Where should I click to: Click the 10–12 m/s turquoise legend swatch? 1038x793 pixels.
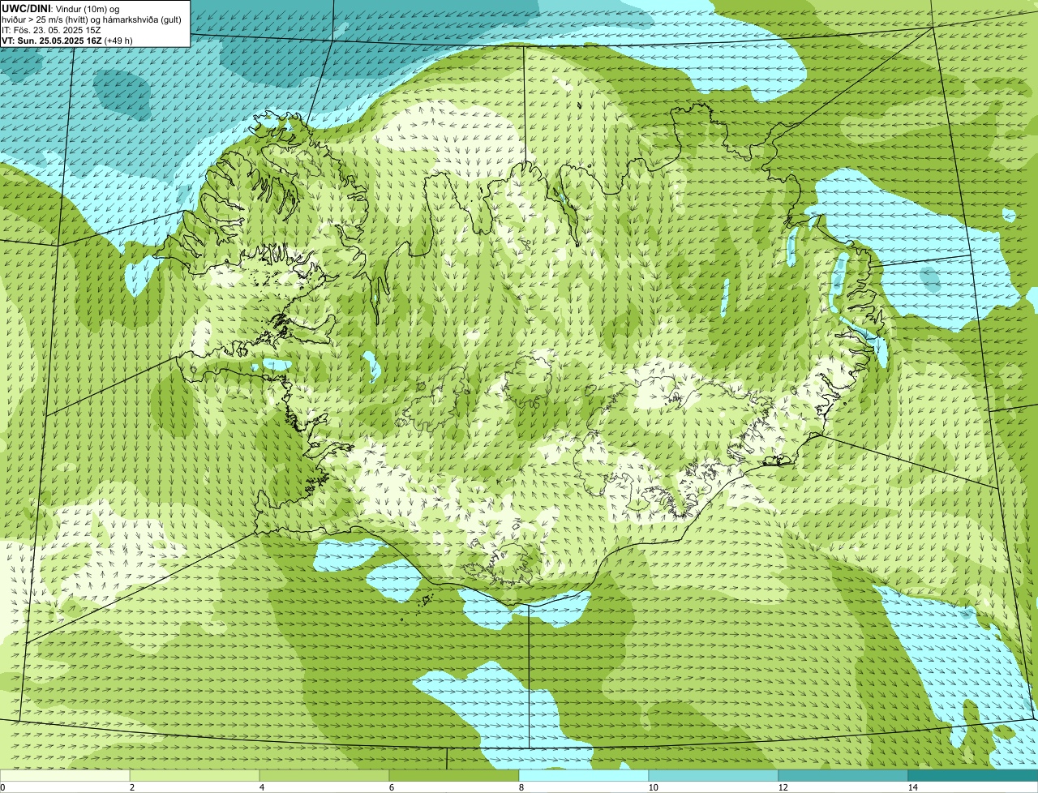(714, 775)
